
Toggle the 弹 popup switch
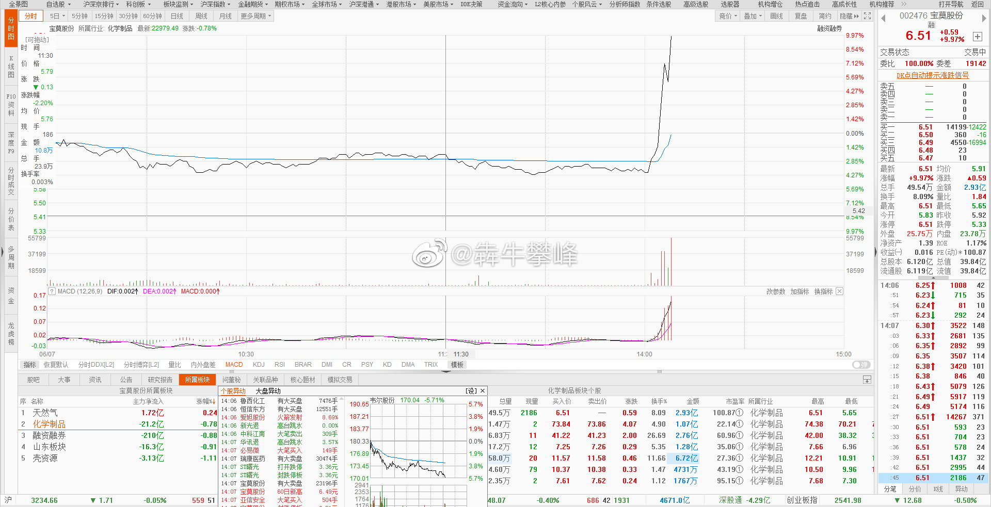click(861, 365)
